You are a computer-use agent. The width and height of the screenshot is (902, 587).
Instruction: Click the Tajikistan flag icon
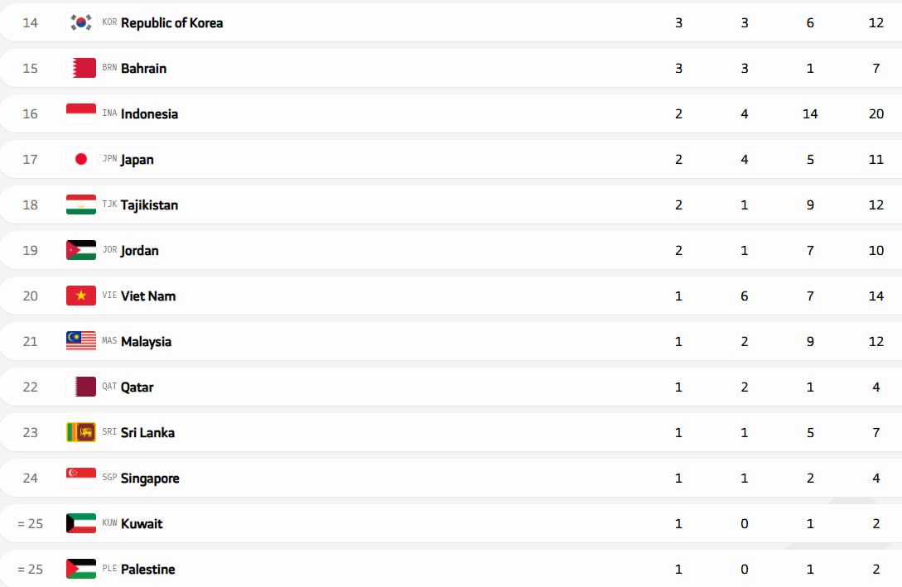pyautogui.click(x=81, y=205)
